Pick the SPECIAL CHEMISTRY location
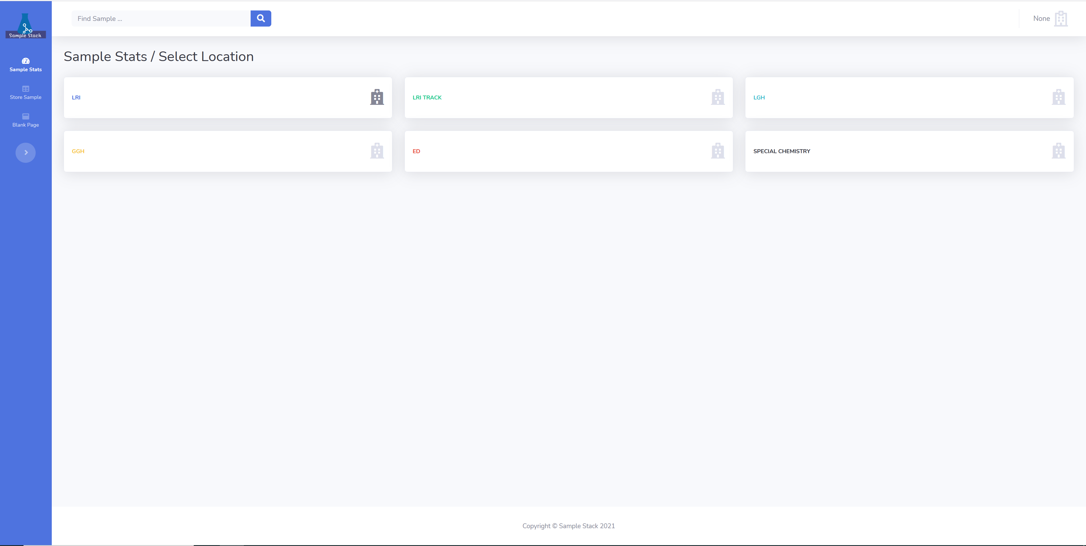This screenshot has width=1086, height=546. [781, 151]
